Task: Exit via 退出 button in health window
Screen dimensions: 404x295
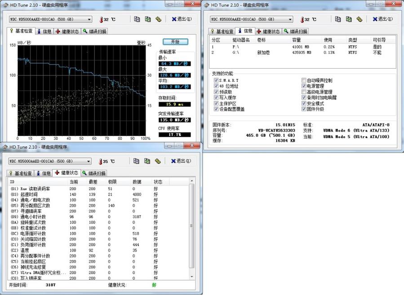Action: coord(181,161)
